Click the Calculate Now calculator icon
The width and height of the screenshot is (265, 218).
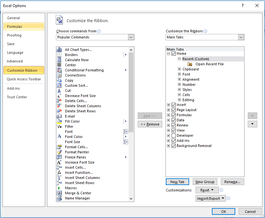pyautogui.click(x=59, y=60)
